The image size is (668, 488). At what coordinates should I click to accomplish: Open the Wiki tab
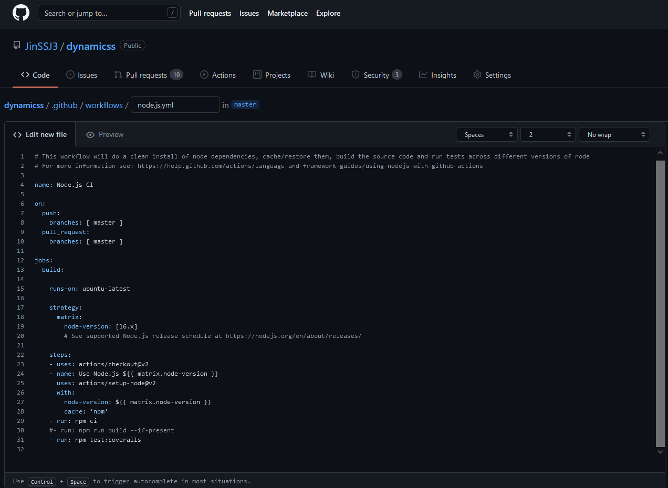point(321,75)
